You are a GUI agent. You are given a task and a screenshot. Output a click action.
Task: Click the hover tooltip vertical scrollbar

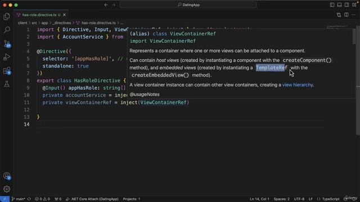(x=354, y=36)
